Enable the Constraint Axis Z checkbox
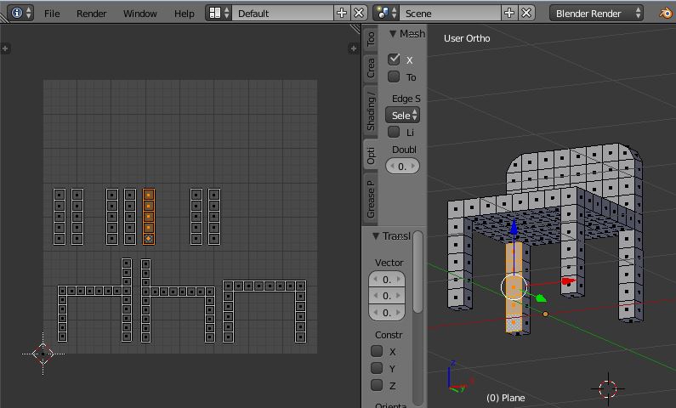This screenshot has width=676, height=408. [377, 385]
